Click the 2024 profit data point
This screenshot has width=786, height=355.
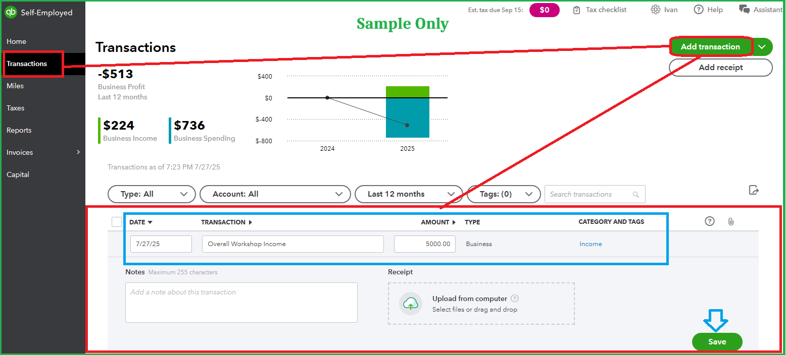[327, 98]
